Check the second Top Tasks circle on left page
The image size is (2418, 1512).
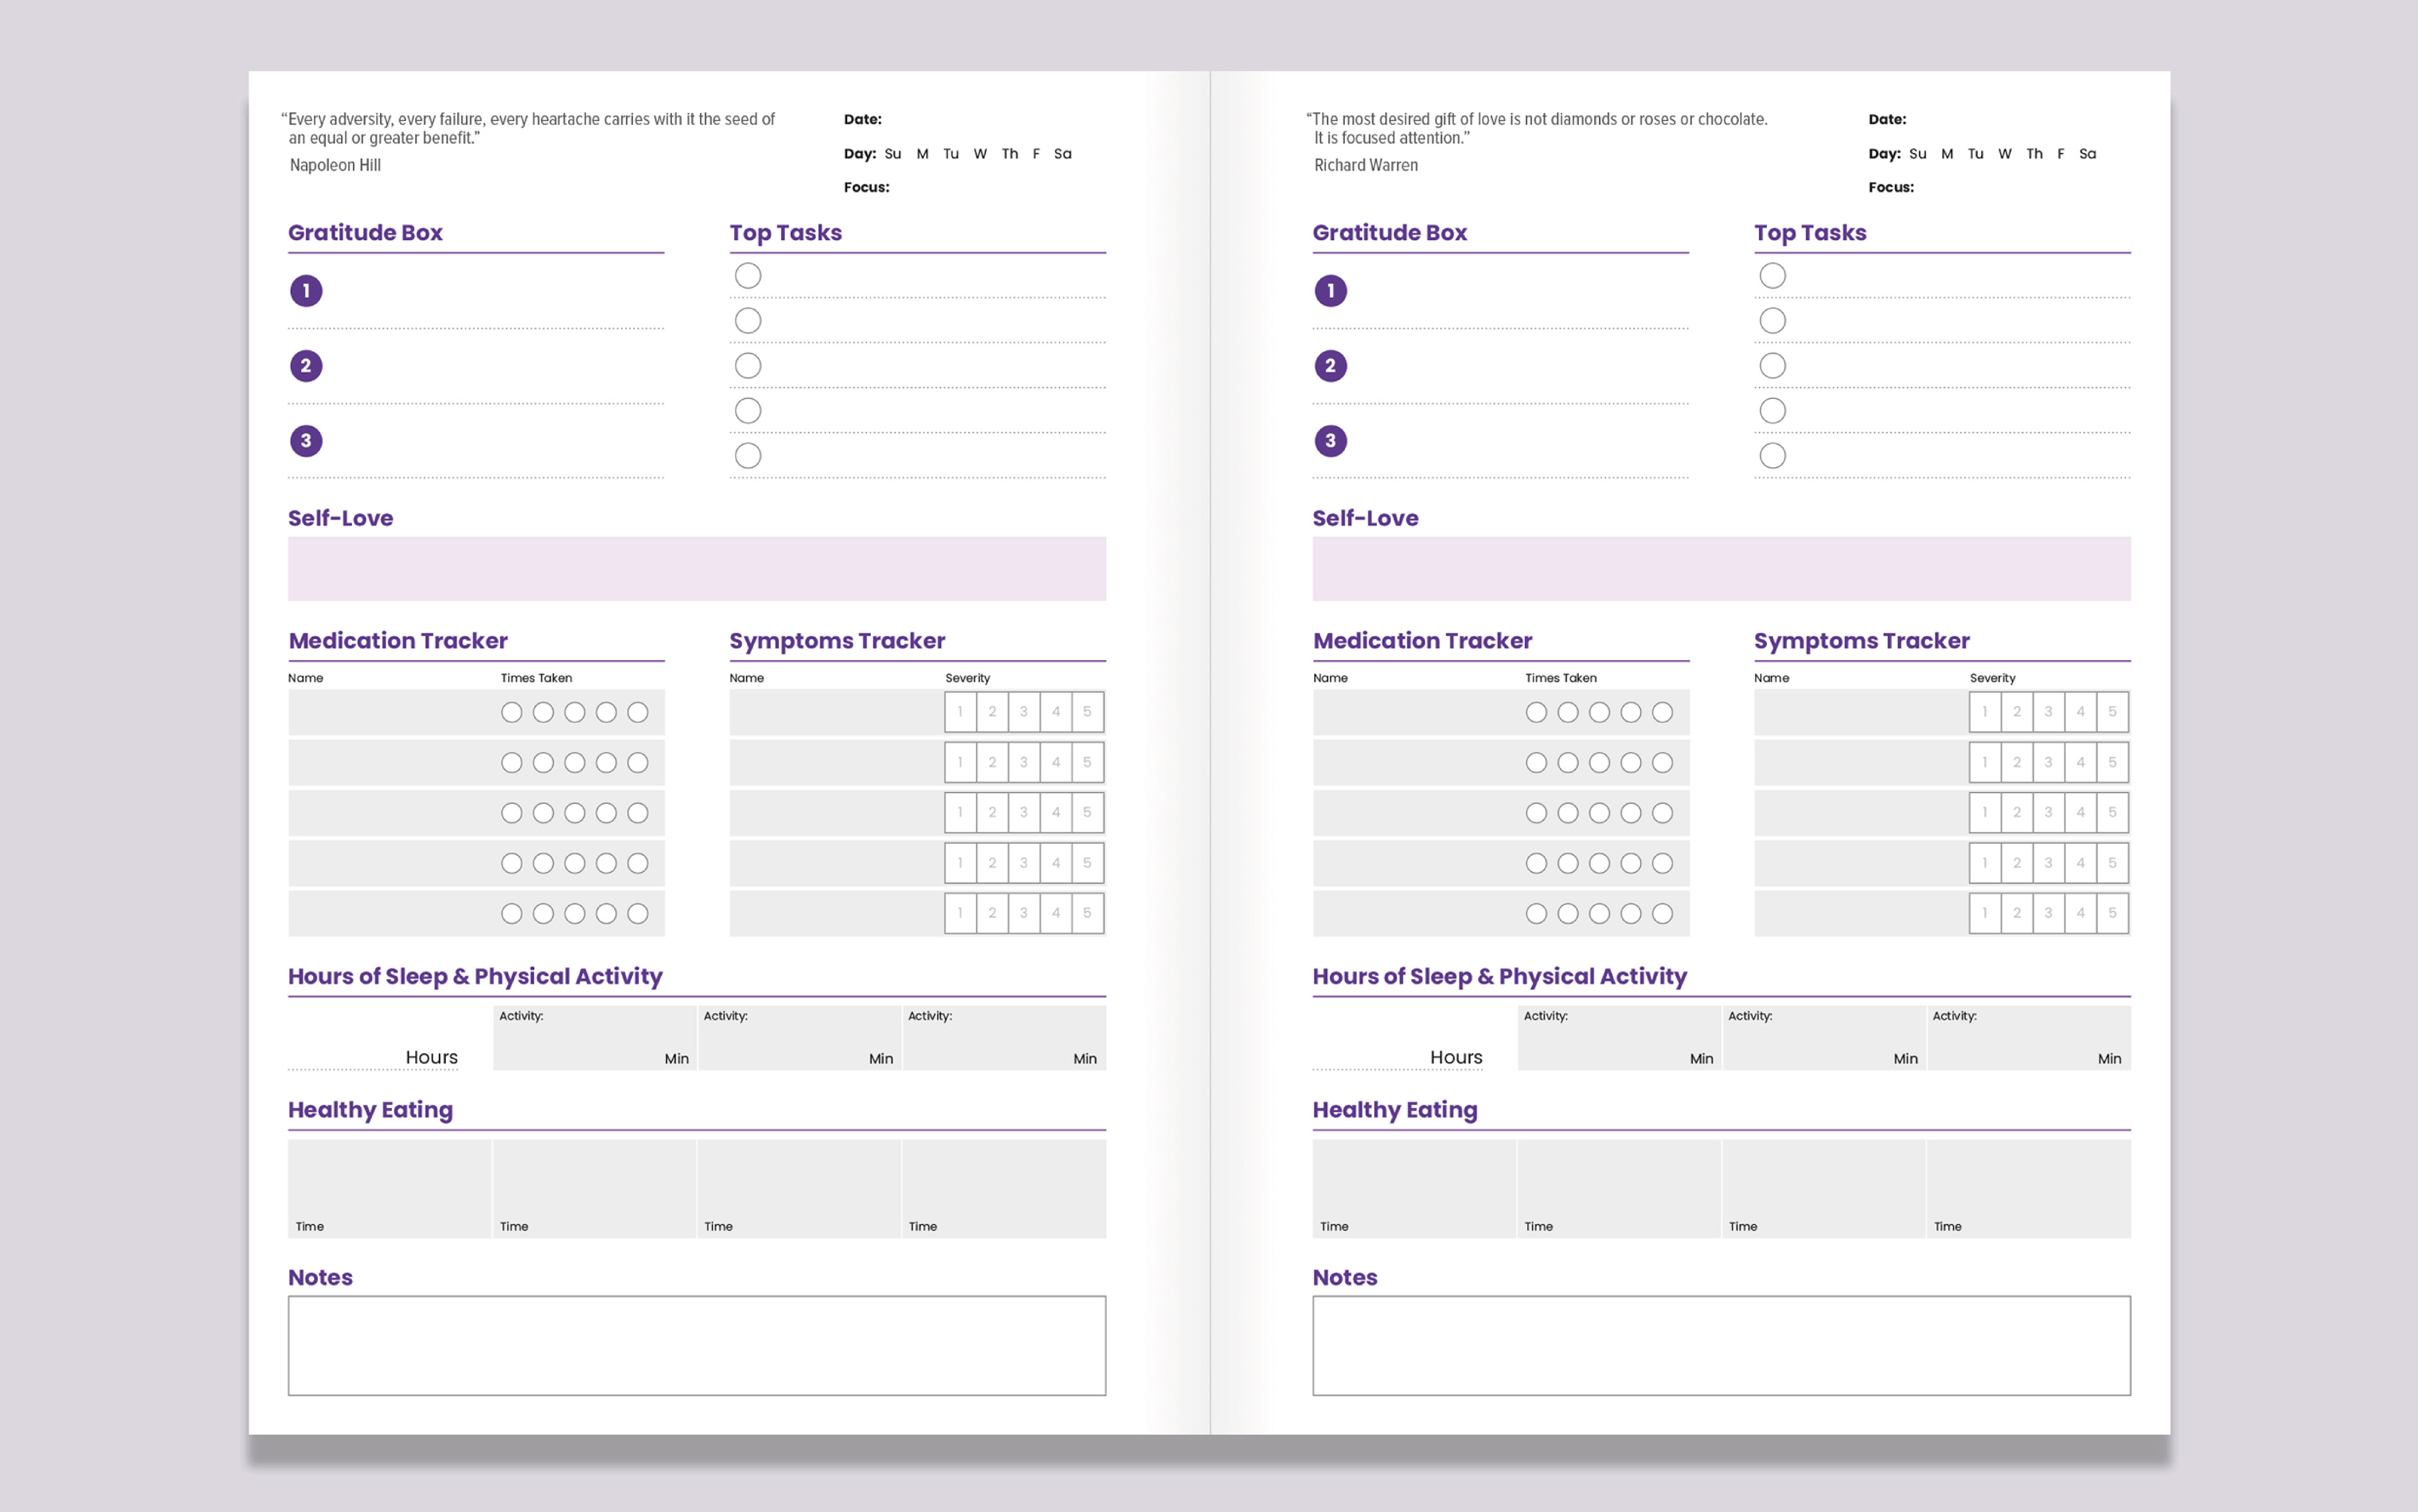(748, 321)
